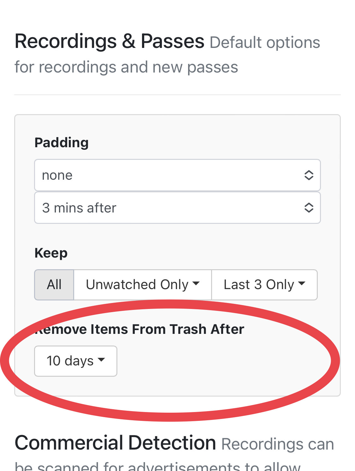
Task: Click the caret arrow next to '10 days'
Action: pos(101,360)
